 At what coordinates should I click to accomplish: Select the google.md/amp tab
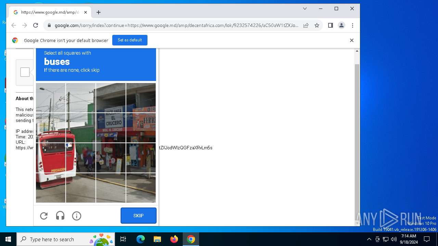(50, 12)
